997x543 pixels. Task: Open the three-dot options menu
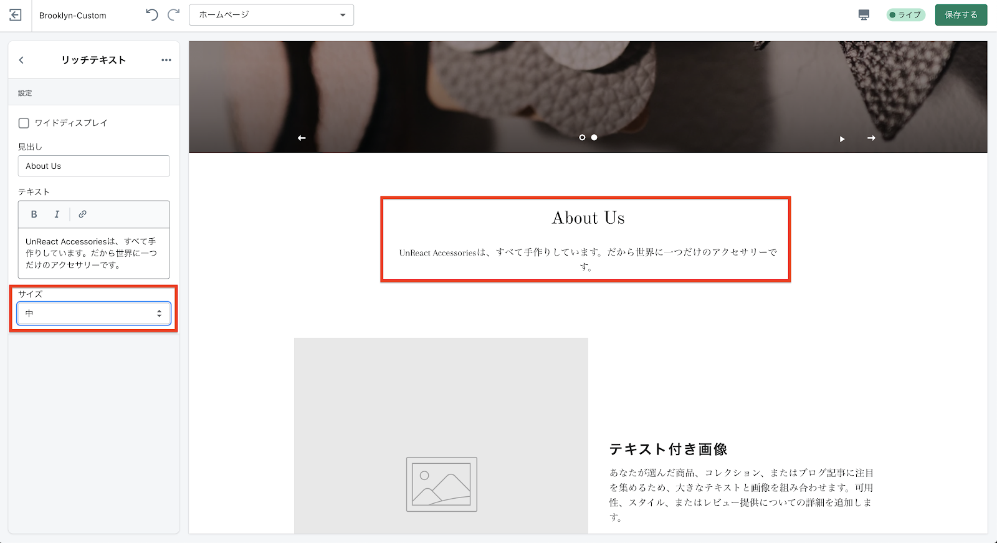(x=166, y=60)
